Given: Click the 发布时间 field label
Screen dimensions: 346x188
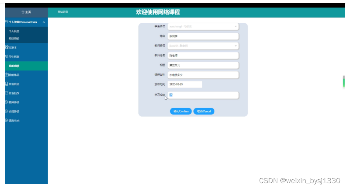Looking at the screenshot, I should point(160,84).
